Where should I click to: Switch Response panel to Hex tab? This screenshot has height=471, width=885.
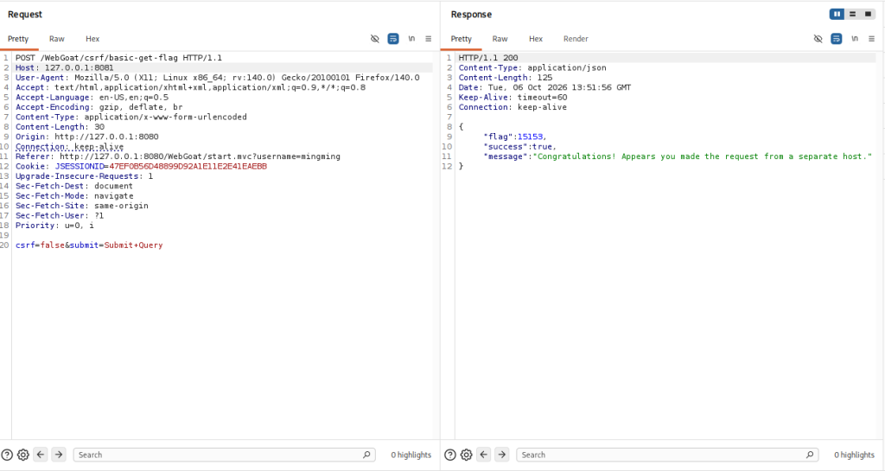[x=536, y=39]
